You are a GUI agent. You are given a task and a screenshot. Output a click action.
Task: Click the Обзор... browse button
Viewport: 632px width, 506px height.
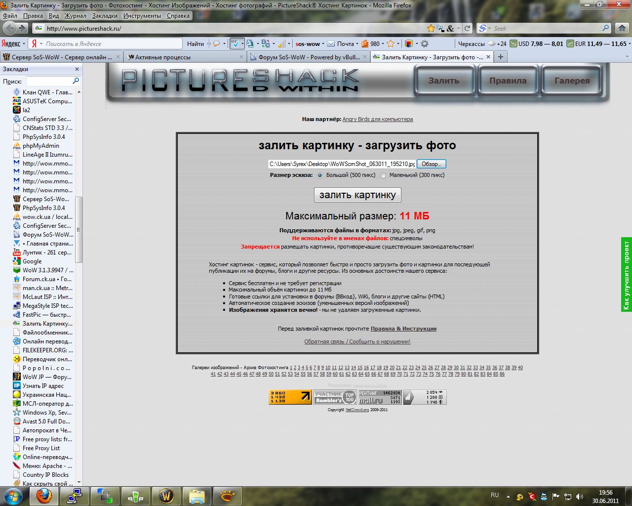(432, 164)
